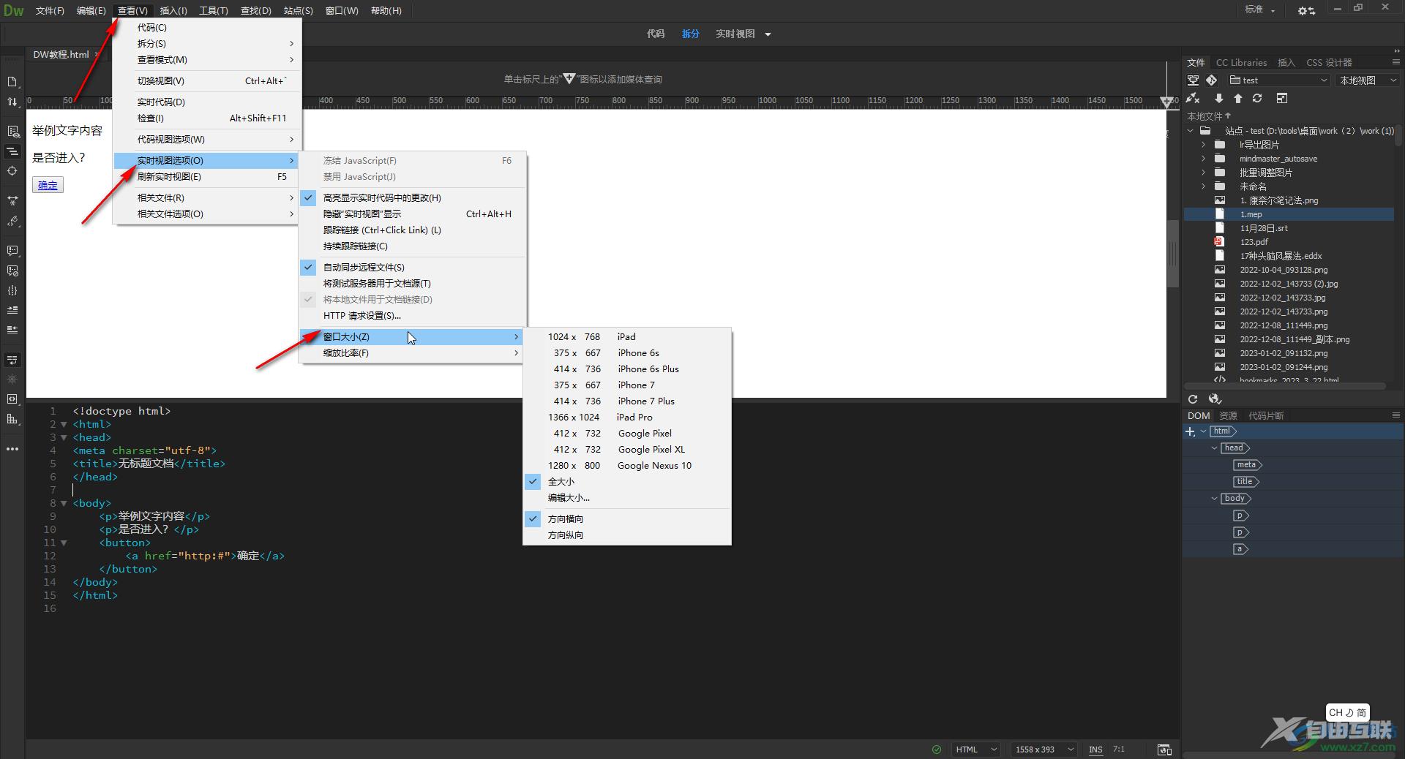Choose iPhone 6s Plus window size

(x=627, y=369)
